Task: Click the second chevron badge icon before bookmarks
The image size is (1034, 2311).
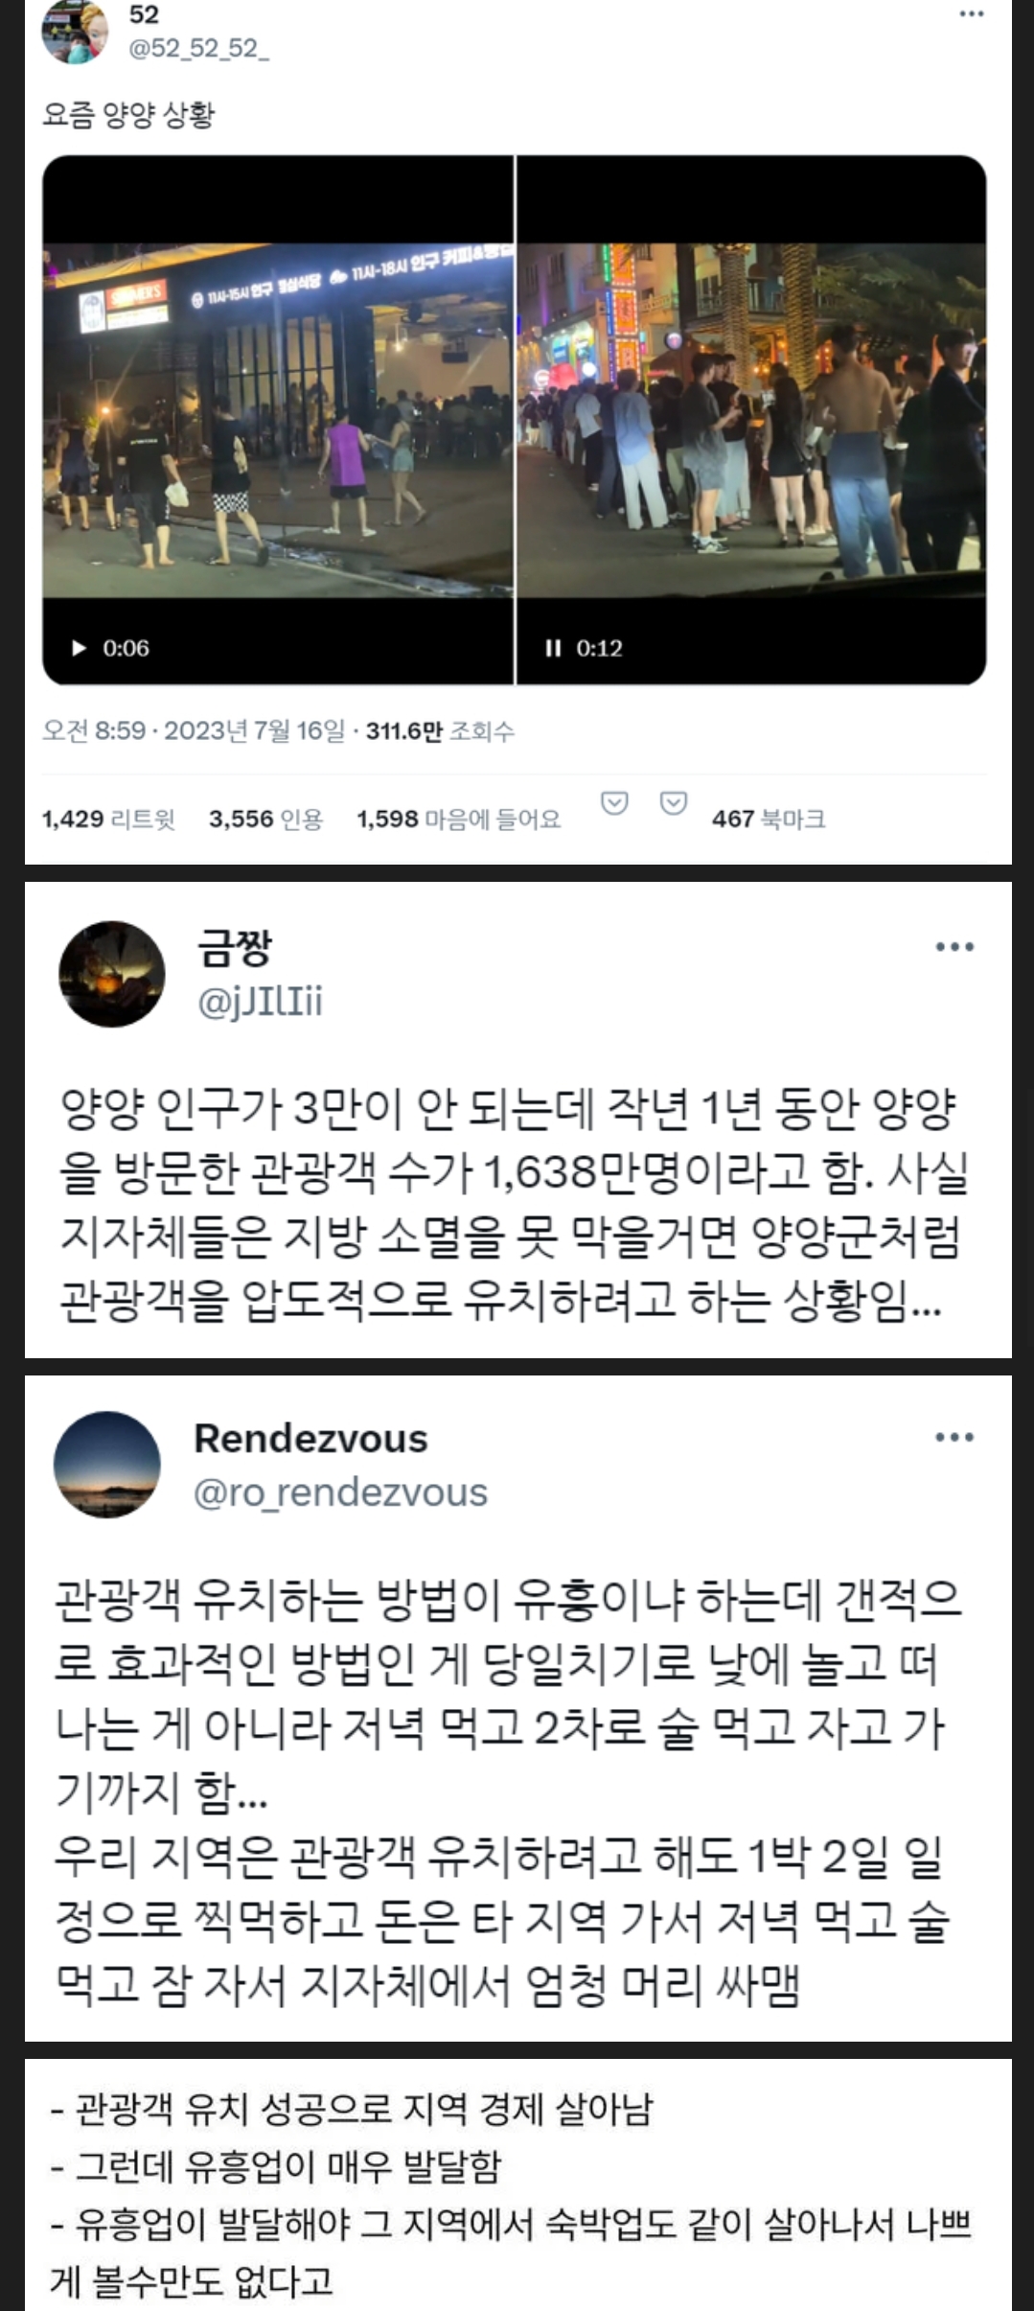Action: (x=674, y=803)
